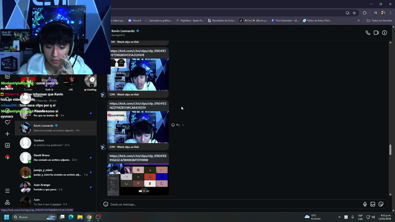395x222 pixels.
Task: Open the sticker or GIF picker
Action: [381, 204]
